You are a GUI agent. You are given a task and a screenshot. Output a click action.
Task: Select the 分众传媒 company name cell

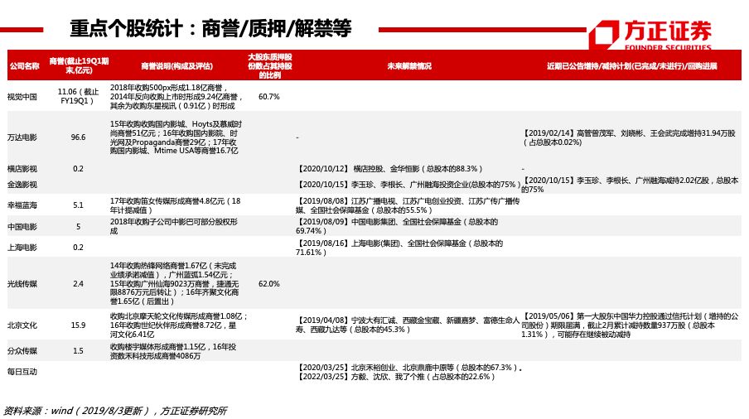[22, 351]
